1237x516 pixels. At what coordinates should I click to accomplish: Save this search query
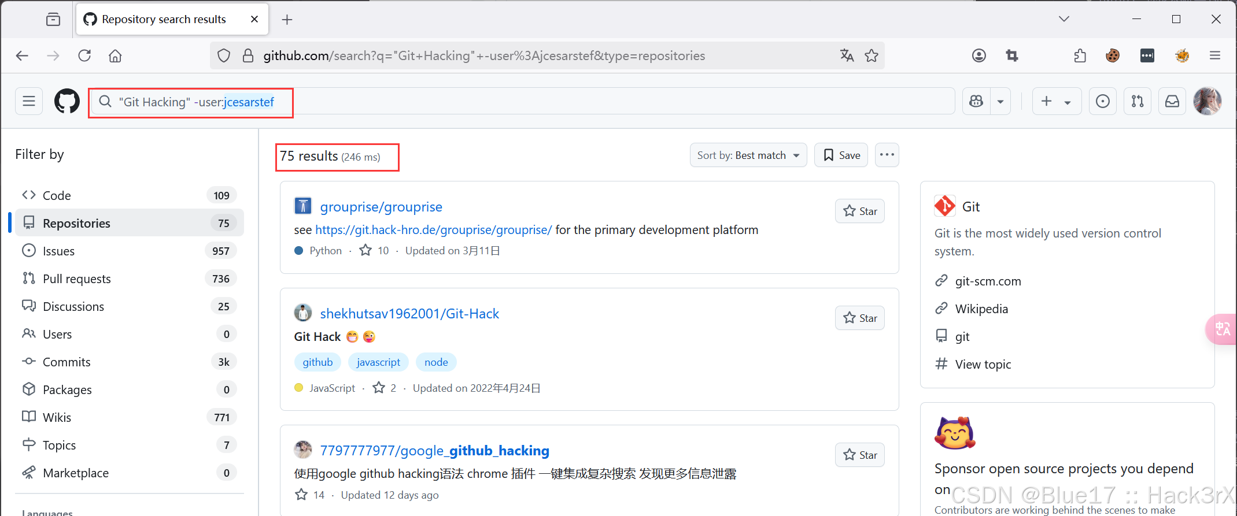(x=841, y=155)
